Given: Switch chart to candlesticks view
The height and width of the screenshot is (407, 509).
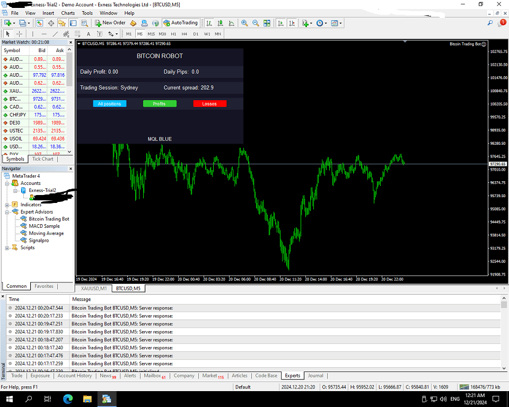Looking at the screenshot, I should pos(221,23).
